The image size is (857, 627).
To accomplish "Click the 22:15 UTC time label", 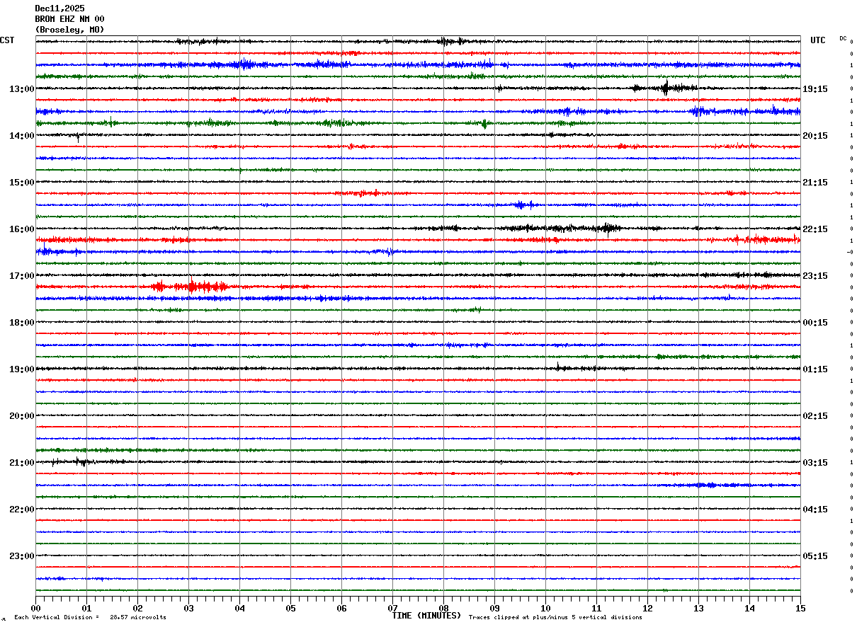I will [815, 229].
